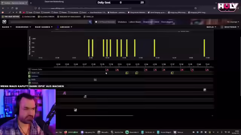Viewport: 241px width, 135px height.
Task: Click the search magnifier icon
Action: pos(90,22)
